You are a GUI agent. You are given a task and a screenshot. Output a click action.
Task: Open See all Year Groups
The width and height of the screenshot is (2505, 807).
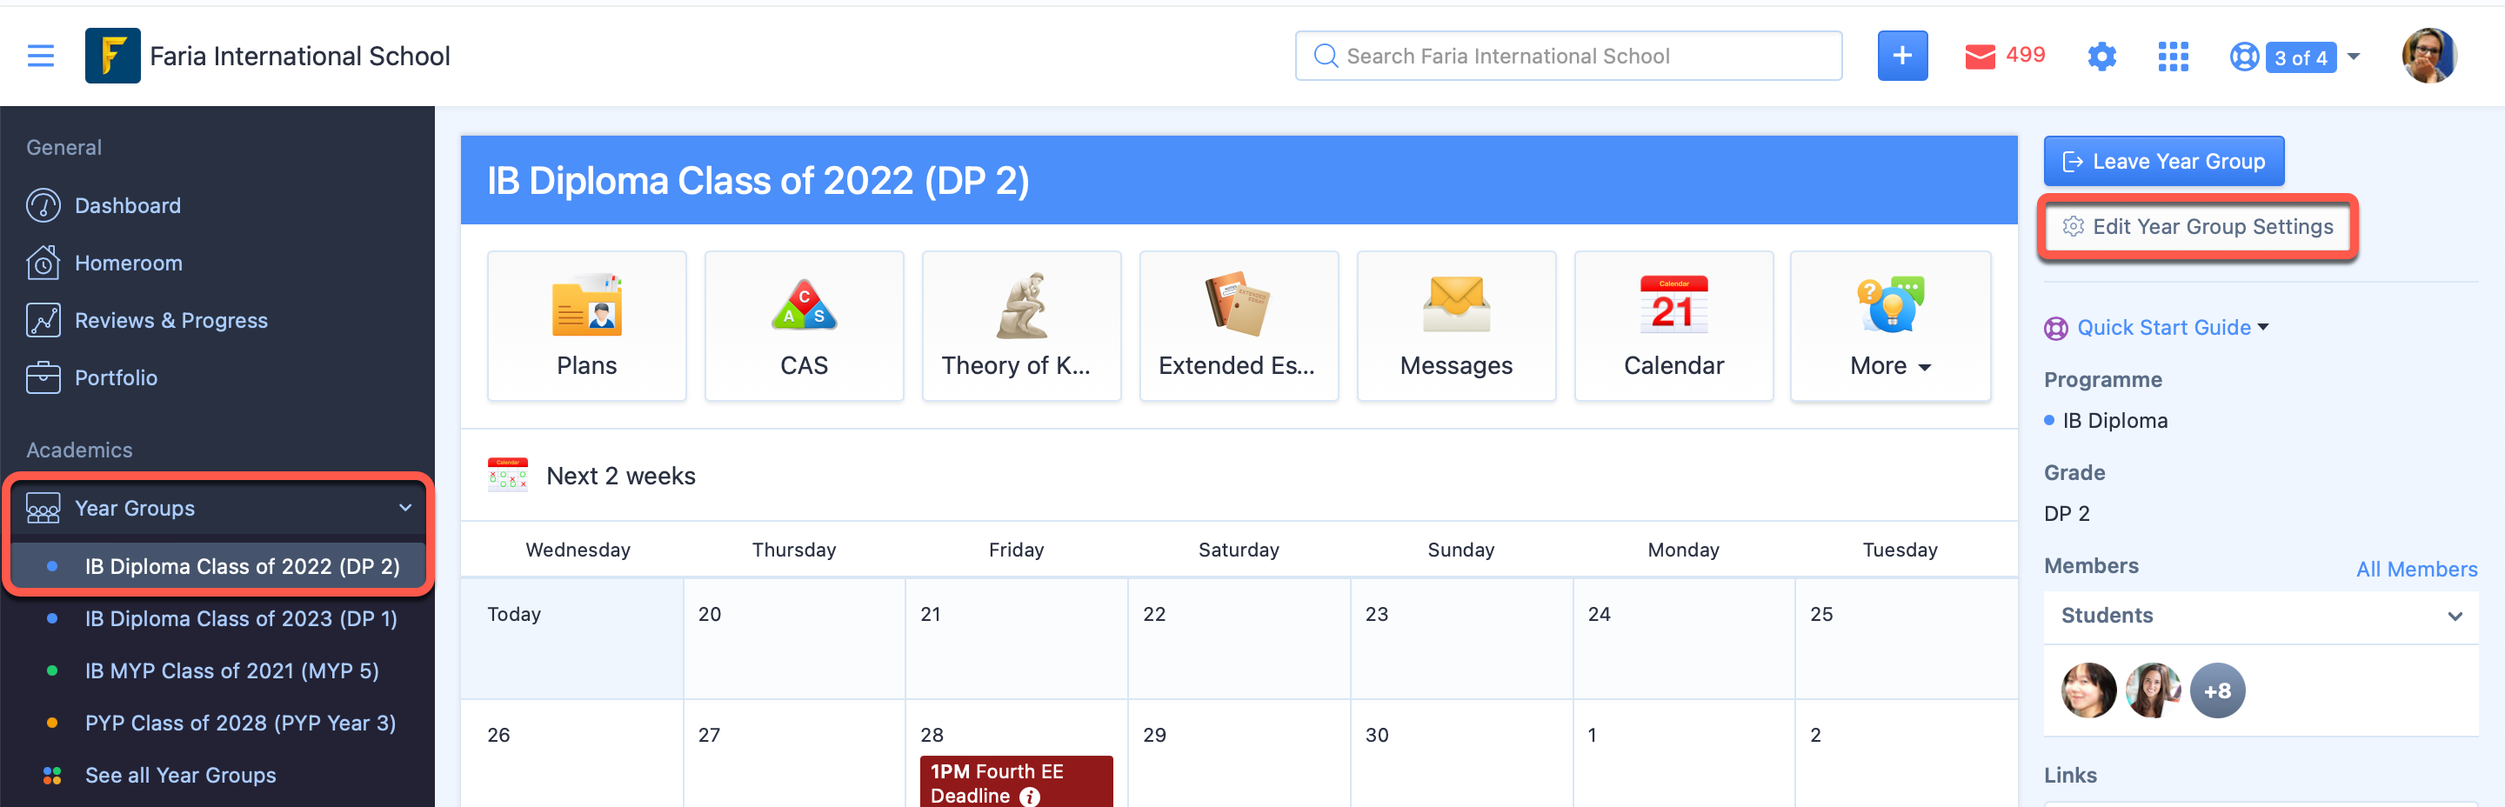[x=180, y=775]
